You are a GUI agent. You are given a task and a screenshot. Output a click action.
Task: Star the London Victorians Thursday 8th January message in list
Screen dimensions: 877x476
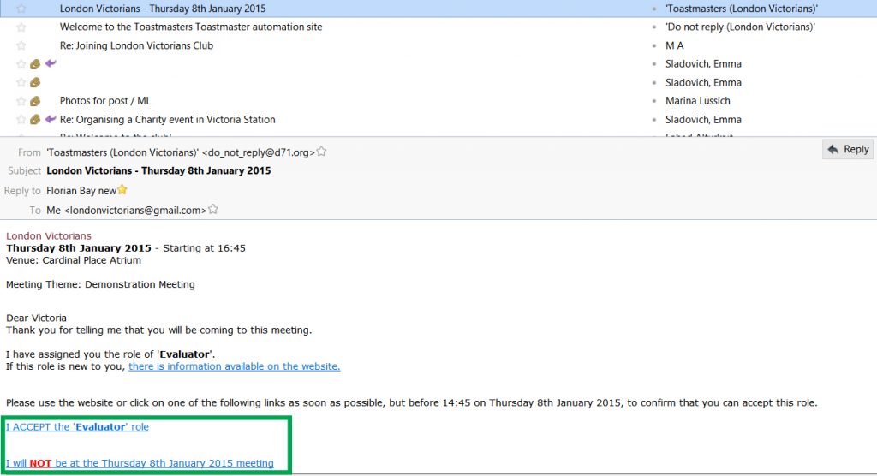tap(21, 9)
